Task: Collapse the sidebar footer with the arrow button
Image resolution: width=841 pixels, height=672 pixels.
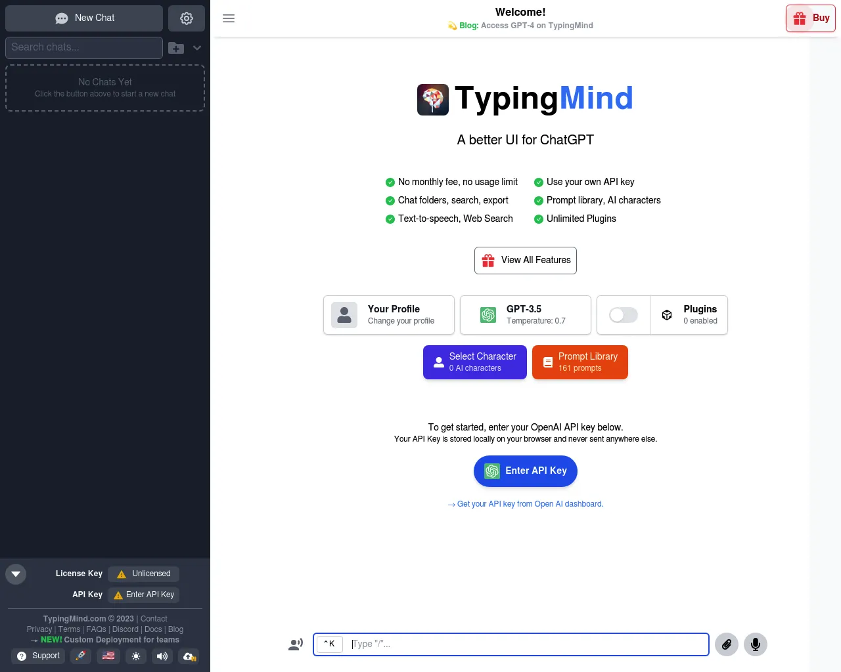Action: pyautogui.click(x=16, y=574)
